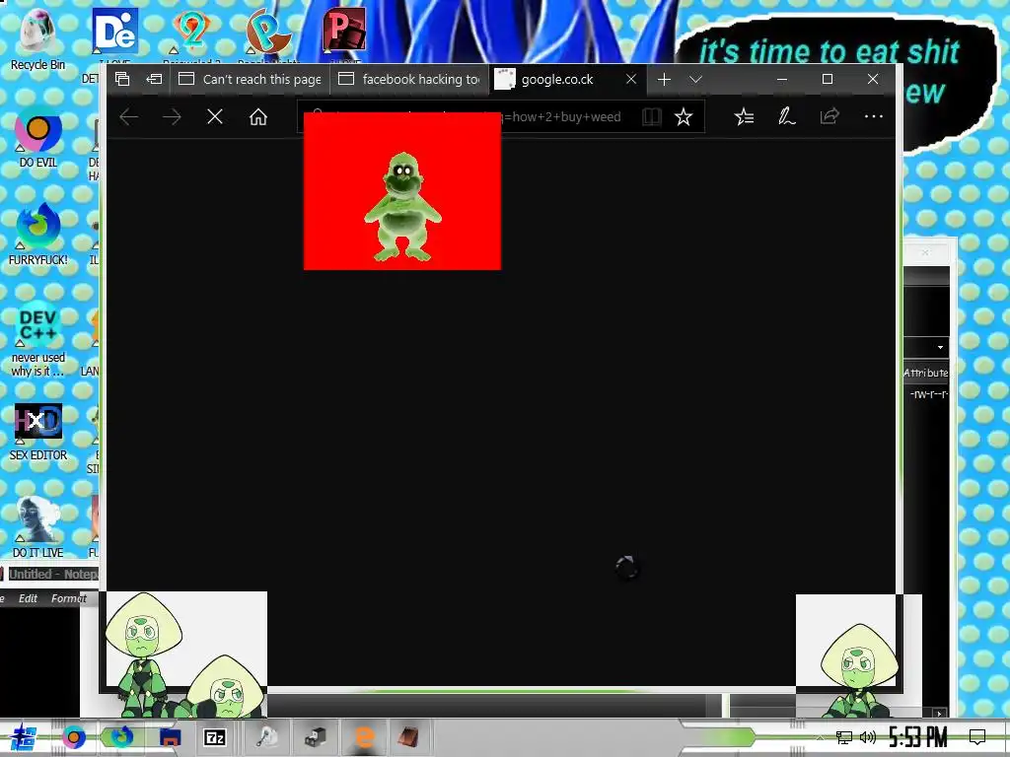Open the dark red P desktop shortcut
The image size is (1010, 757).
pyautogui.click(x=344, y=31)
